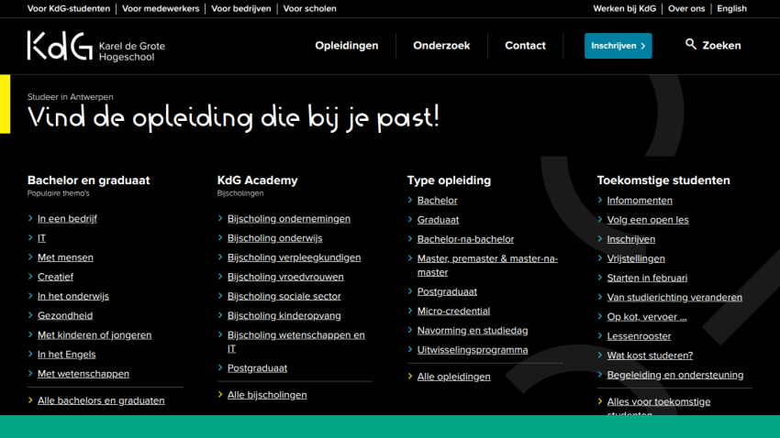Open Voor bedrijven top link

(x=241, y=8)
